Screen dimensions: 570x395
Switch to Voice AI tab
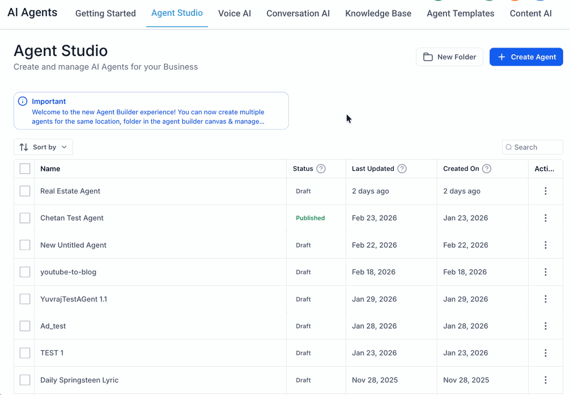(235, 14)
